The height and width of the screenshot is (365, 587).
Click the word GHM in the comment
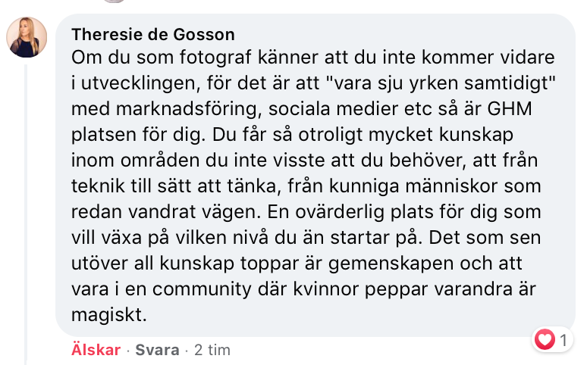click(510, 109)
